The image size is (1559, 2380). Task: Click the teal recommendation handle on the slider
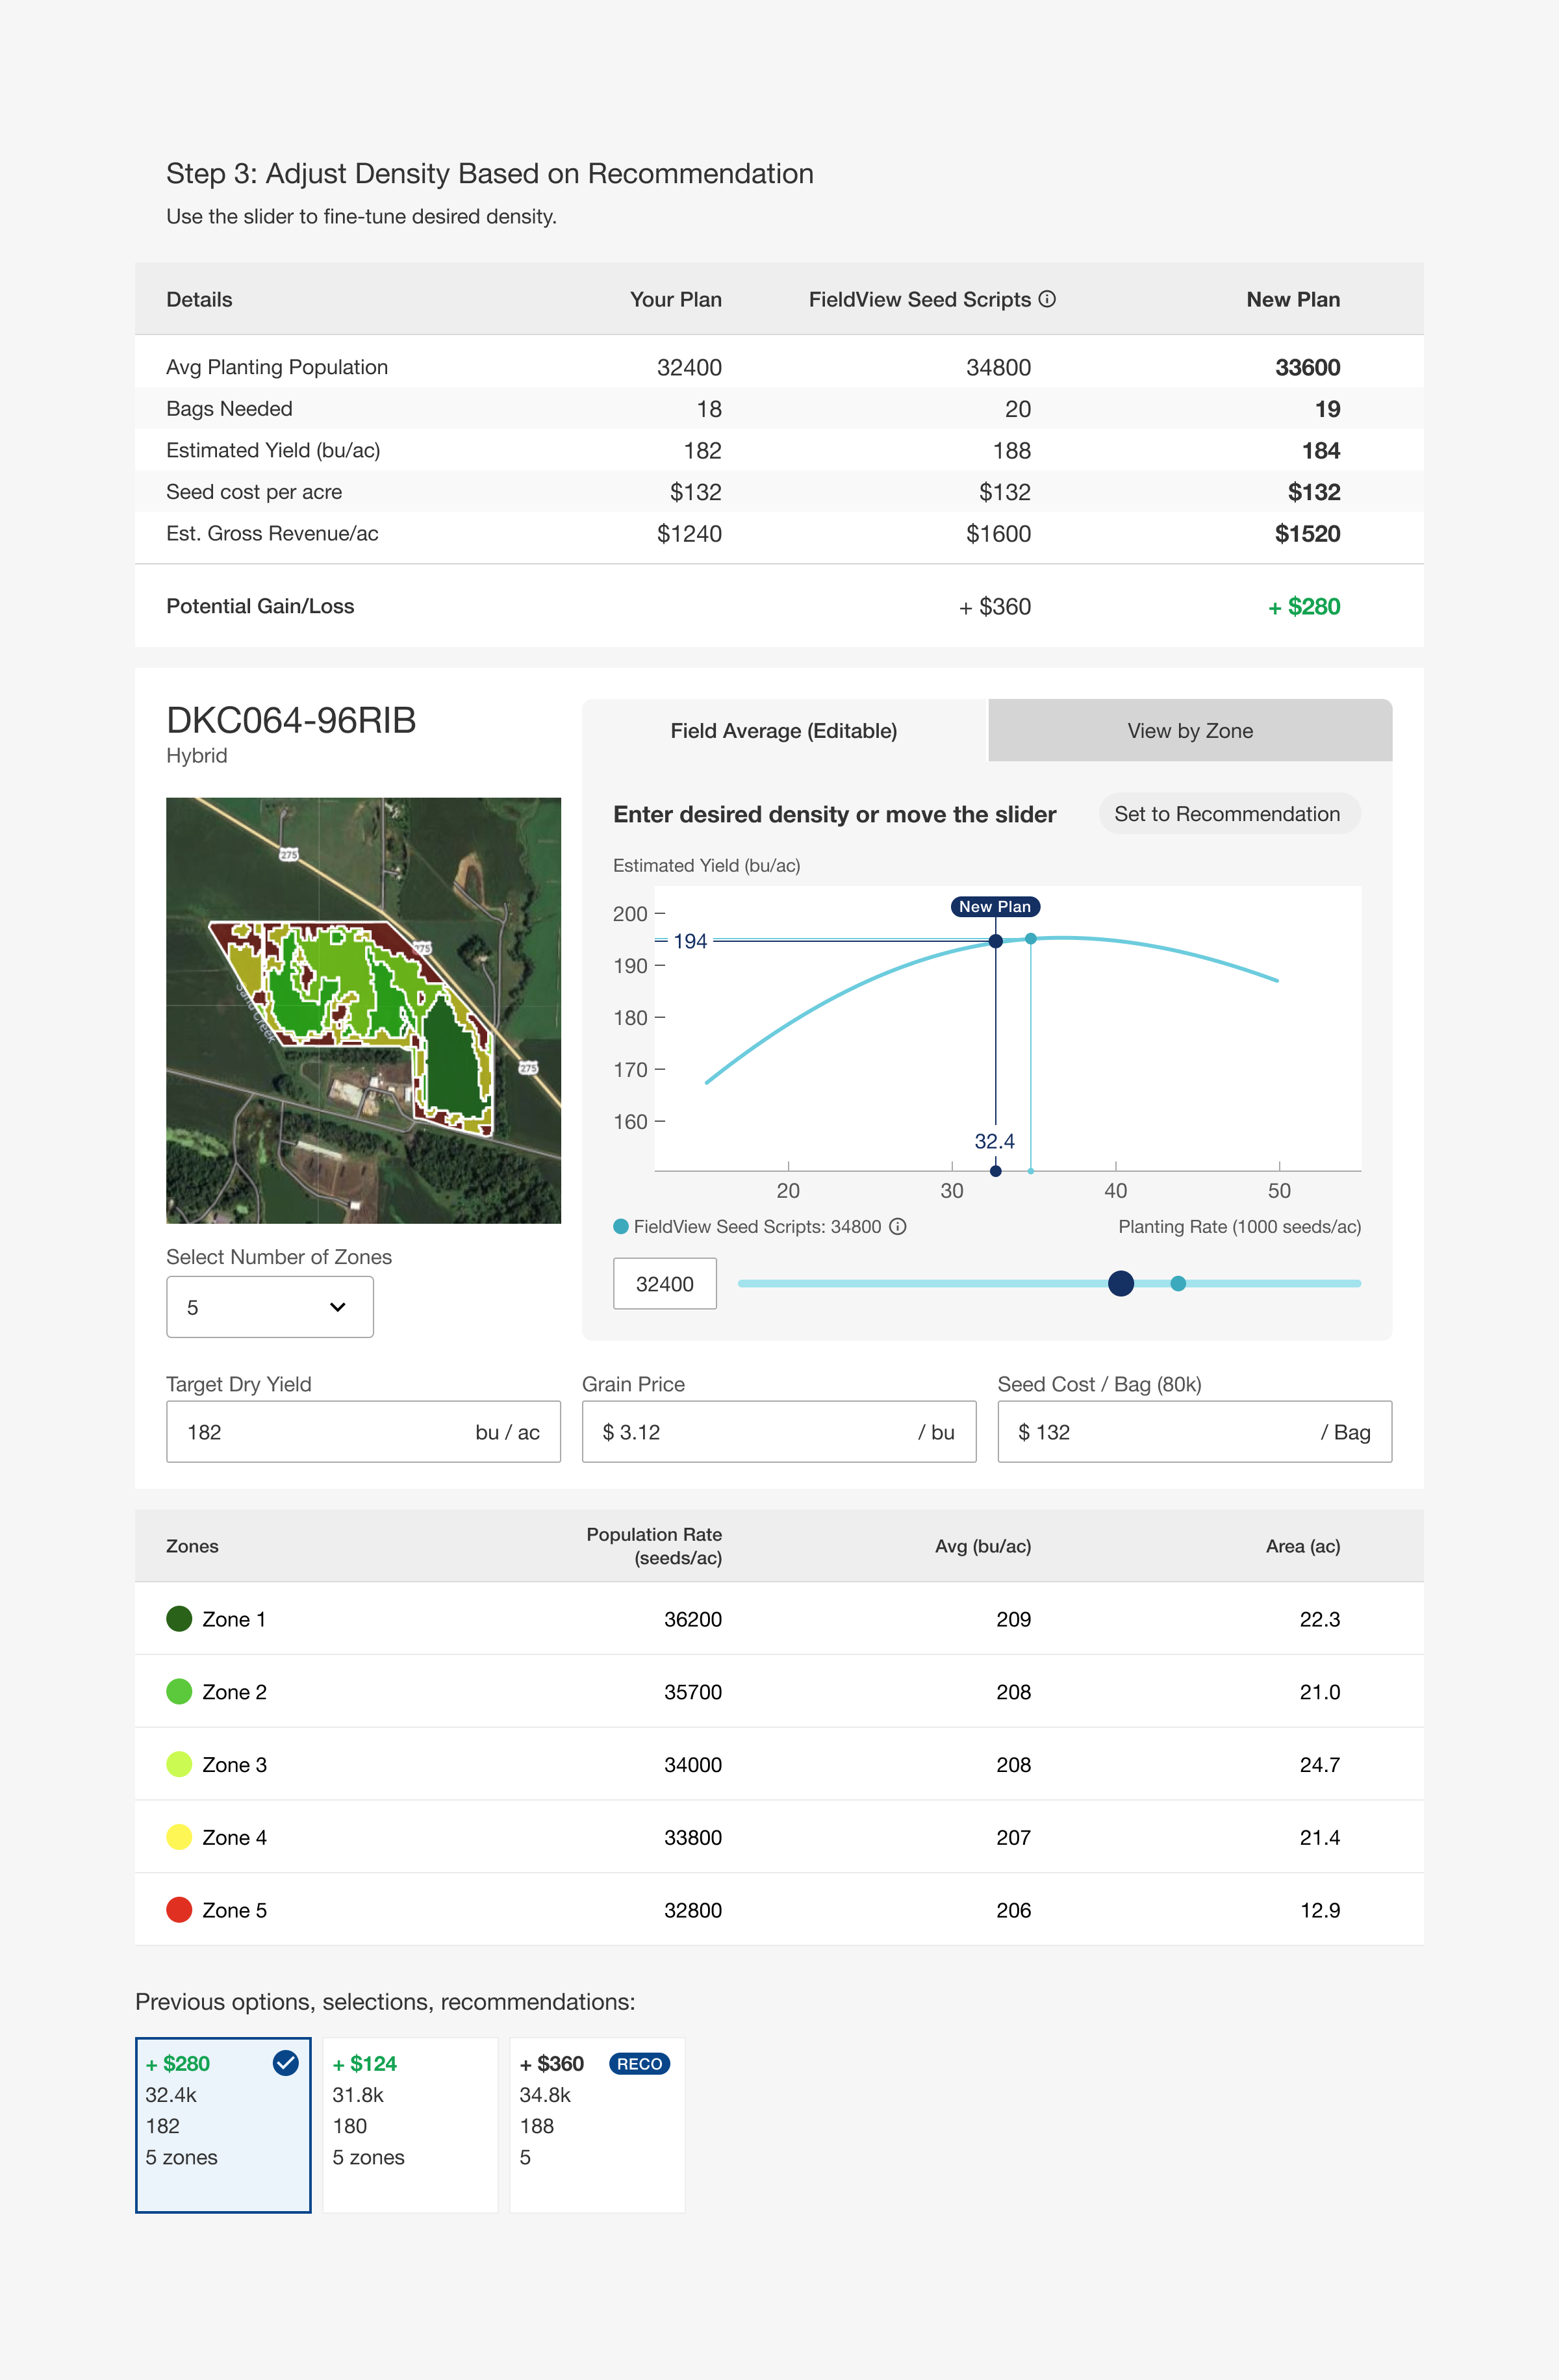1178,1283
